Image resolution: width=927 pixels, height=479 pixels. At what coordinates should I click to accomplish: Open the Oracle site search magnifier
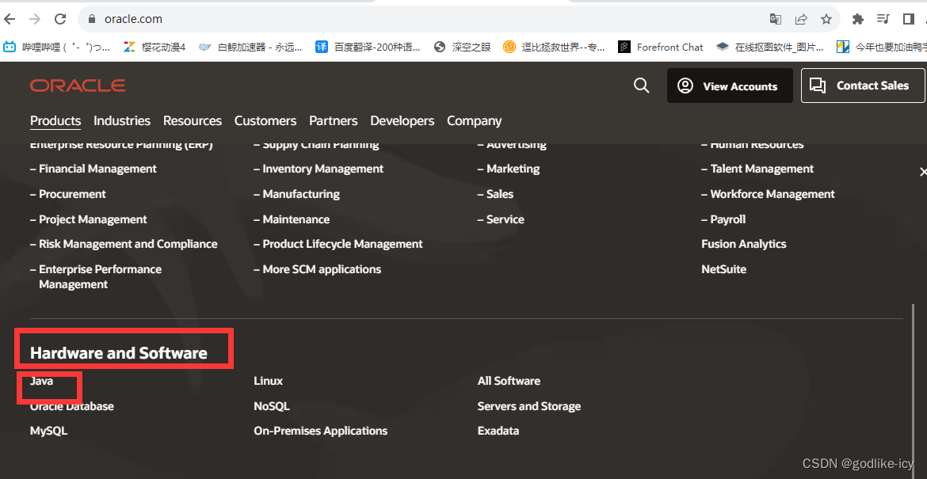pyautogui.click(x=642, y=86)
